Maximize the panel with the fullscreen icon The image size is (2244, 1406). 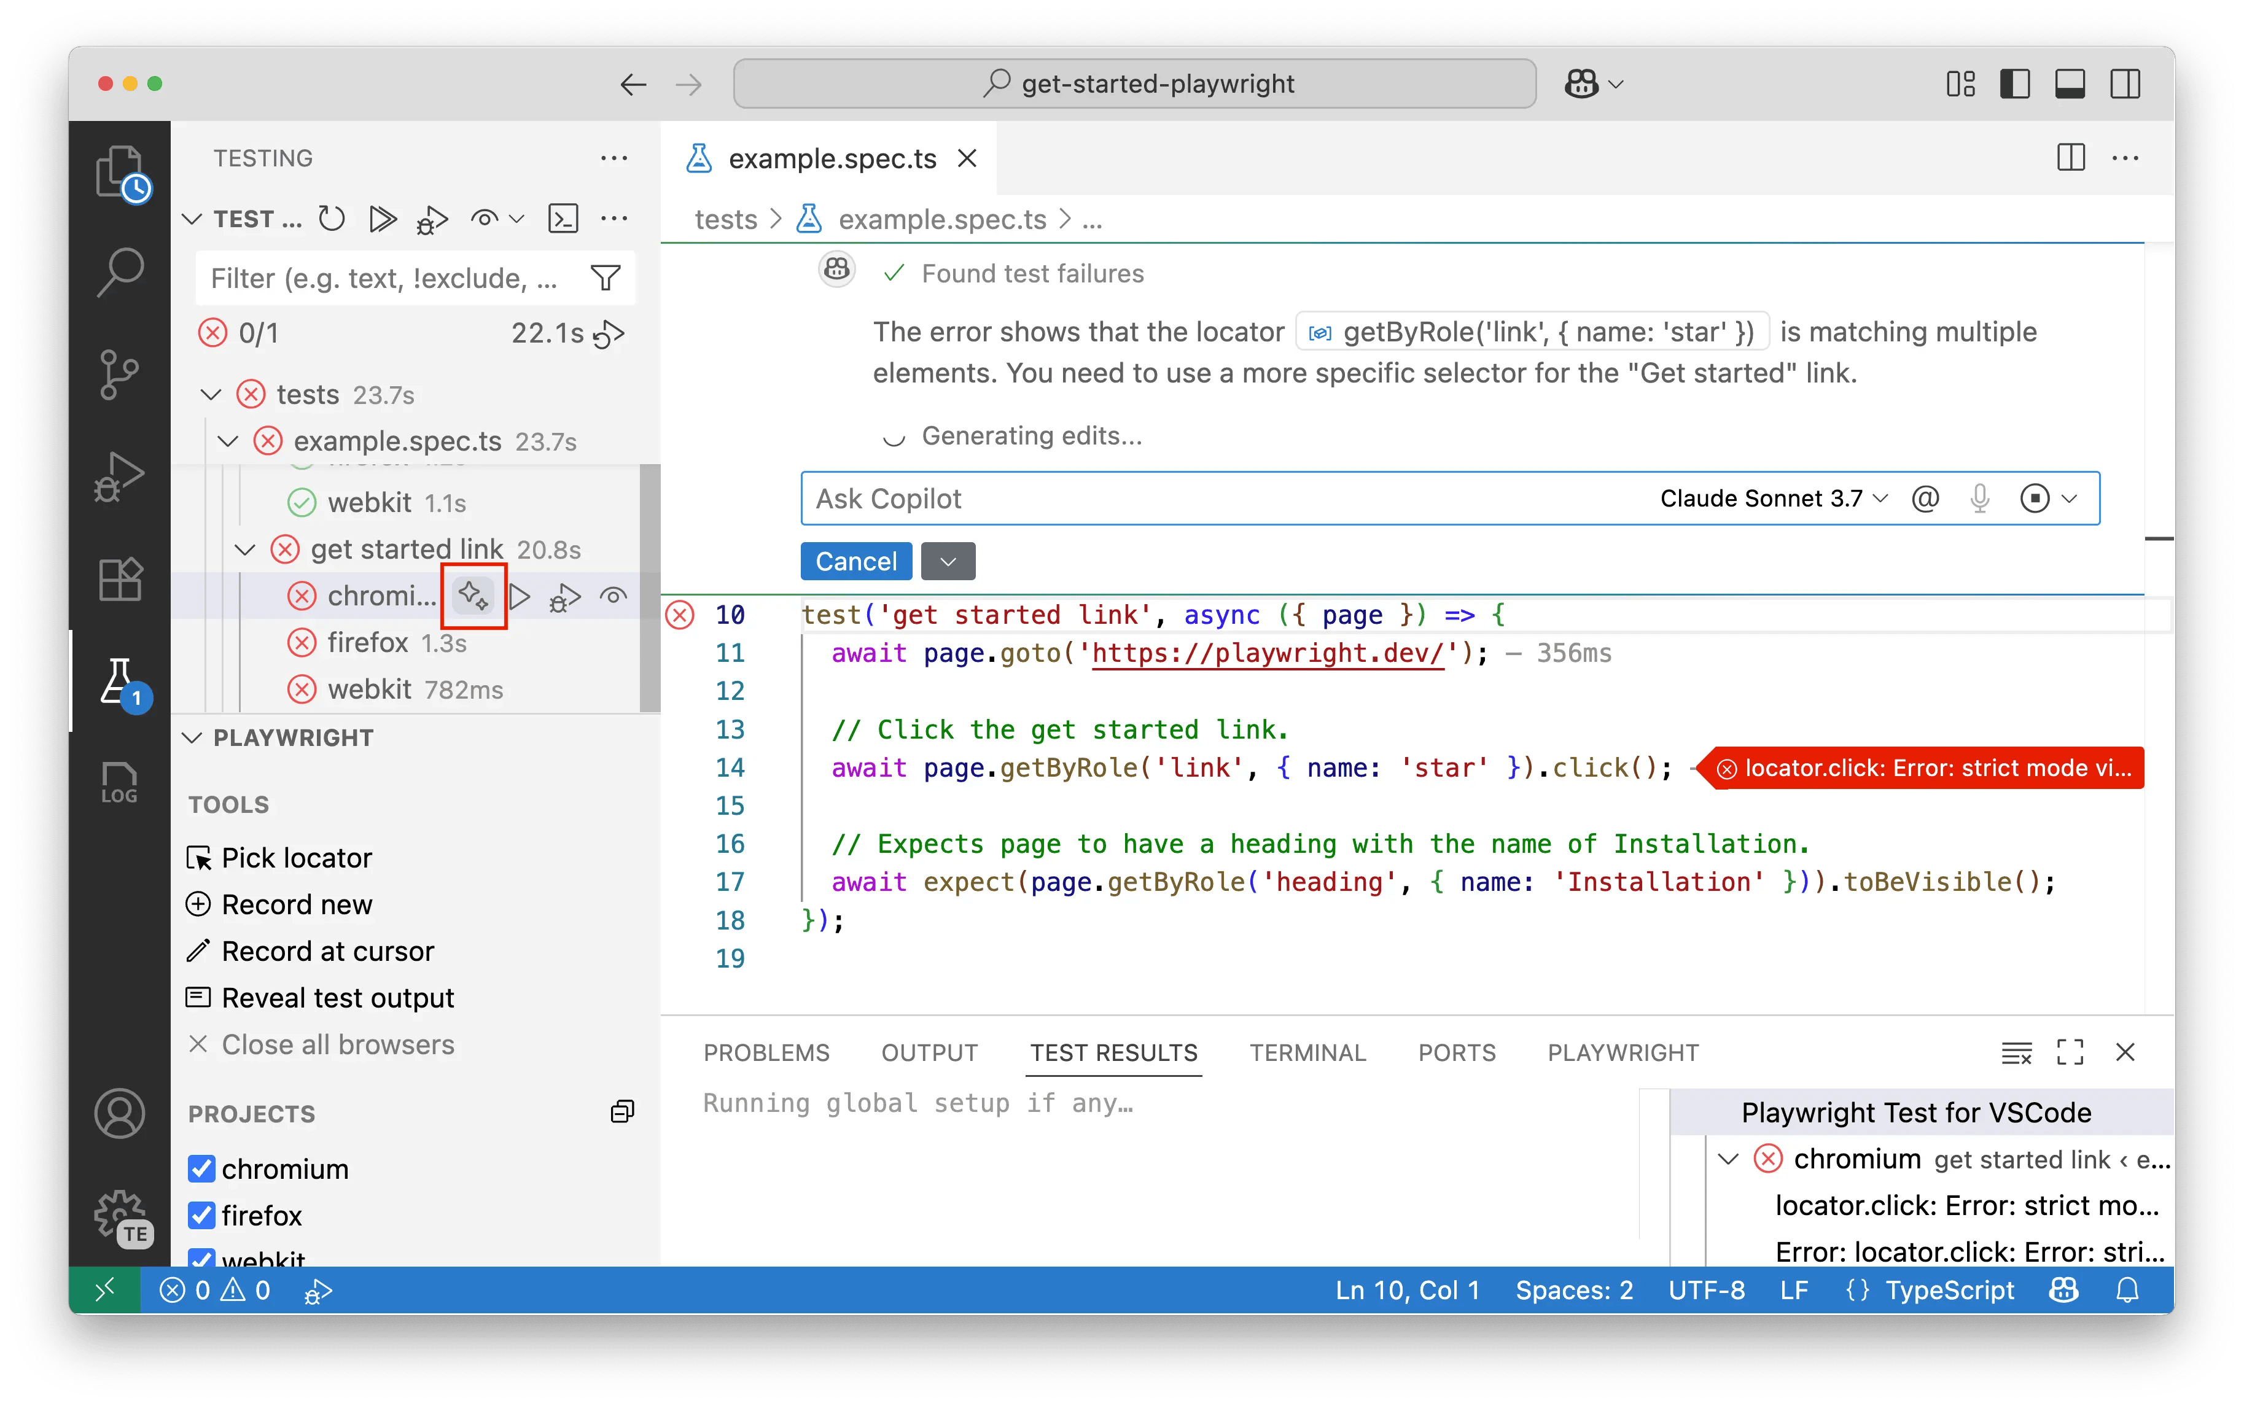pyautogui.click(x=2071, y=1052)
